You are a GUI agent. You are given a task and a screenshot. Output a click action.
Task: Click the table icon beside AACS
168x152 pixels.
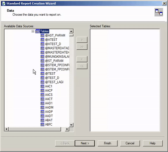point(42,95)
